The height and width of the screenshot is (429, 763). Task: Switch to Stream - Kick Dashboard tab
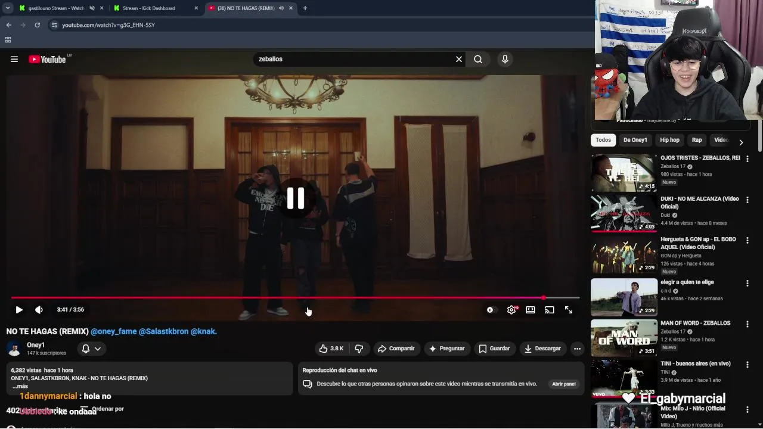point(149,8)
